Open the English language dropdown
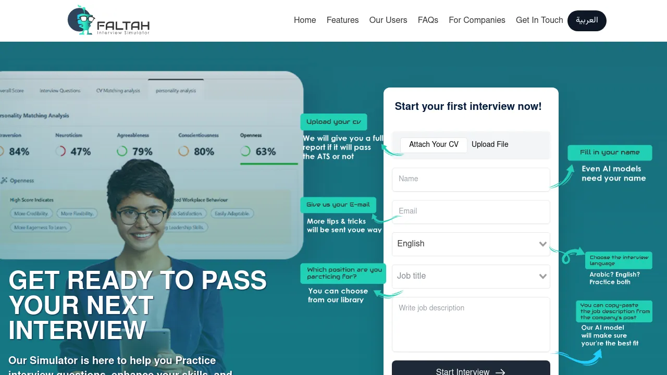667x375 pixels. 471,244
